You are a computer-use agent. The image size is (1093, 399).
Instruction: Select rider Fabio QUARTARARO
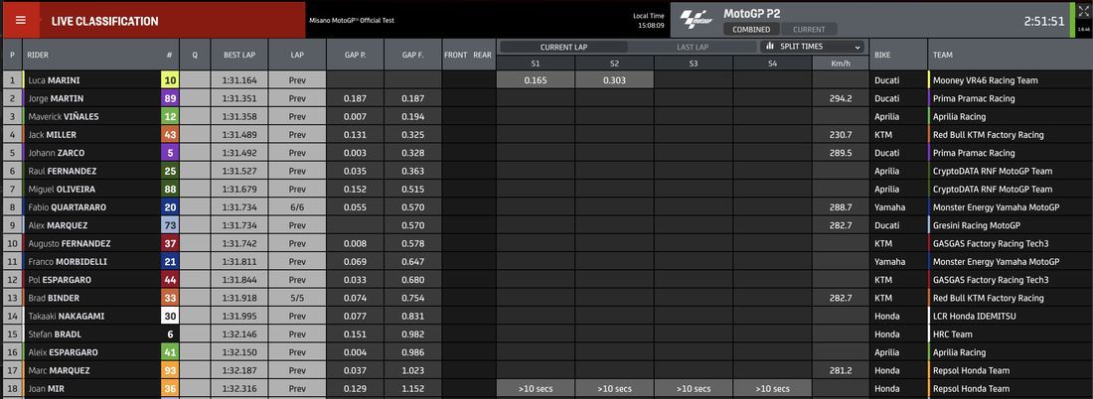click(x=68, y=206)
